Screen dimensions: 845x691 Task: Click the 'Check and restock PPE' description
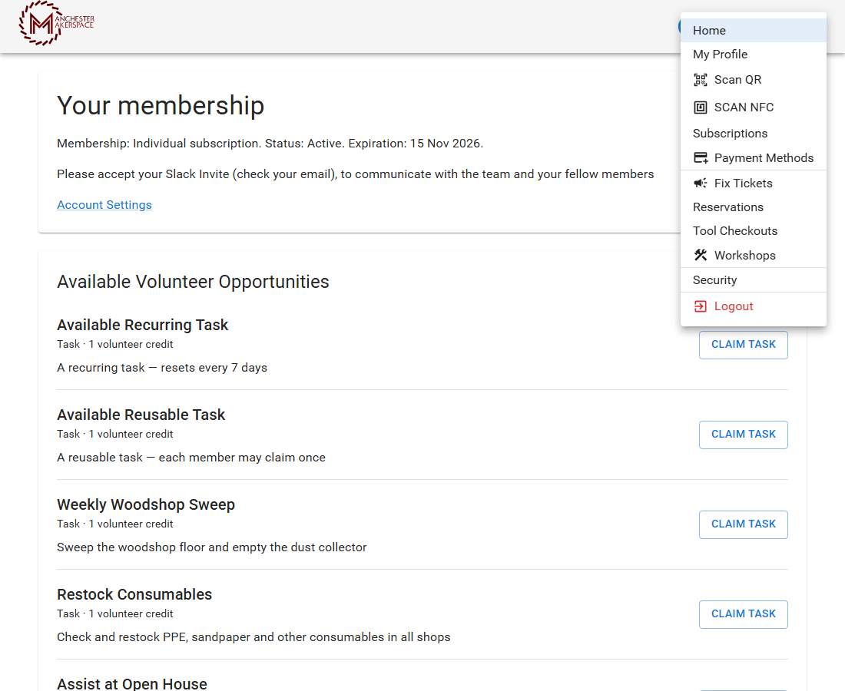253,637
